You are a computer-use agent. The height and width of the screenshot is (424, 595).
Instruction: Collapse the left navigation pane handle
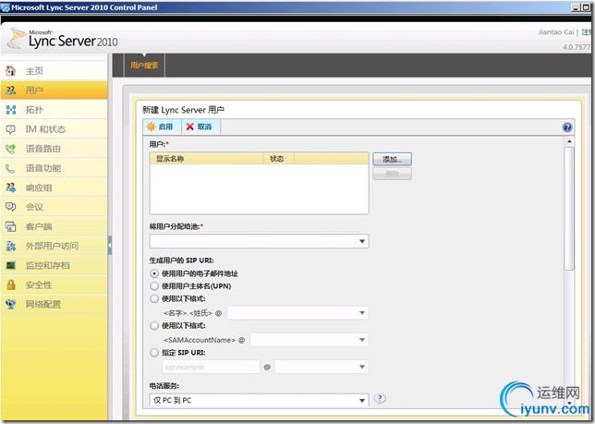pos(110,246)
